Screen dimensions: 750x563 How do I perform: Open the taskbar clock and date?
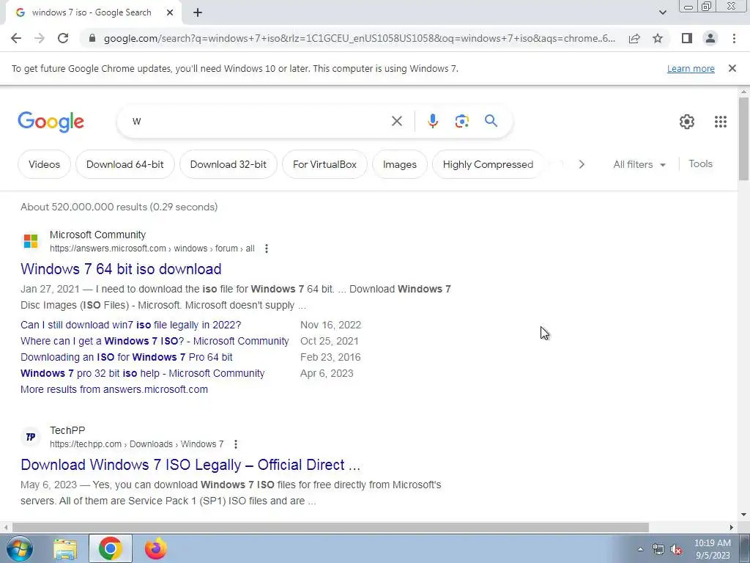(712, 549)
